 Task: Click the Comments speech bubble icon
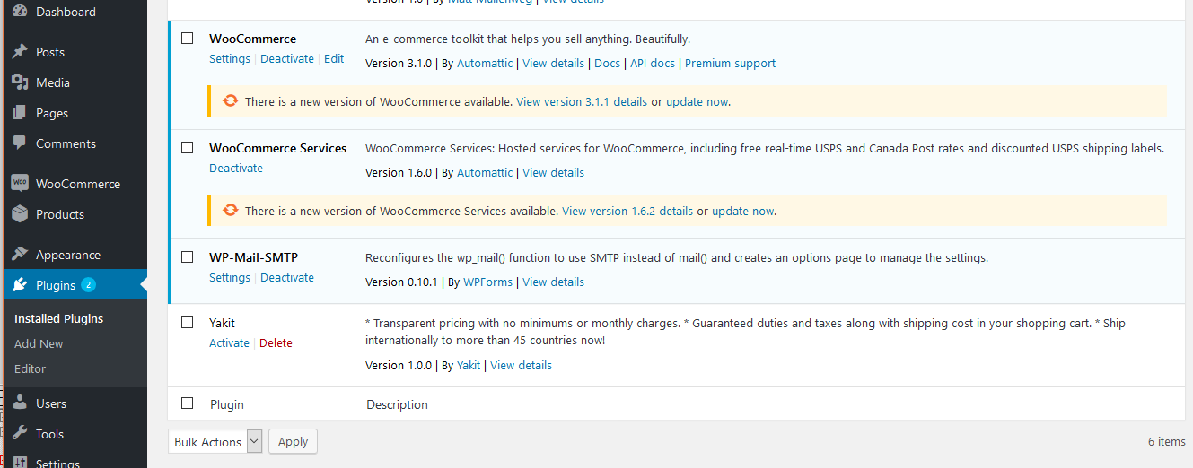pyautogui.click(x=20, y=143)
